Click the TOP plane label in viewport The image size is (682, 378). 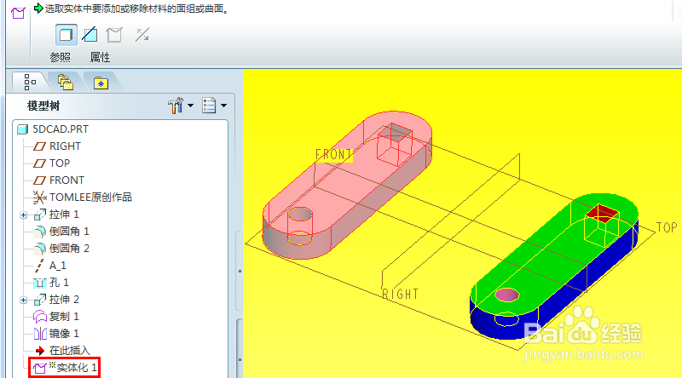point(667,227)
